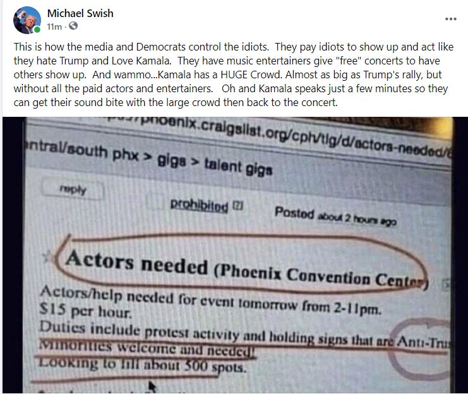Image resolution: width=468 pixels, height=394 pixels.
Task: Click the 11m post timestamp
Action: (54, 27)
